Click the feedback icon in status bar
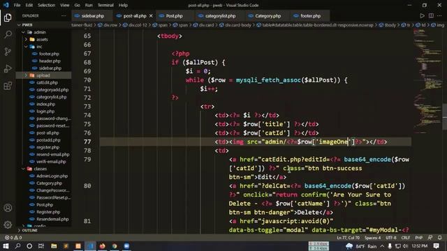The image size is (447, 251). point(430,237)
